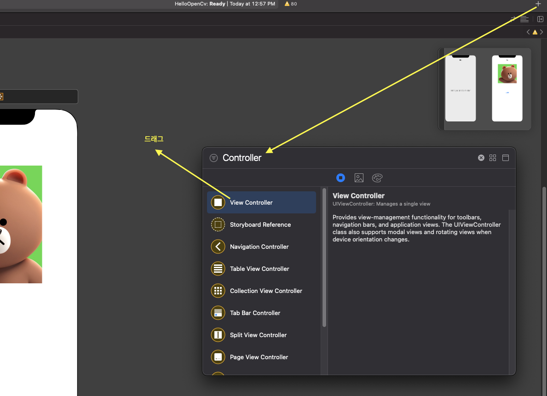This screenshot has width=547, height=396.
Task: Click the Split View Controller icon
Action: tap(218, 335)
